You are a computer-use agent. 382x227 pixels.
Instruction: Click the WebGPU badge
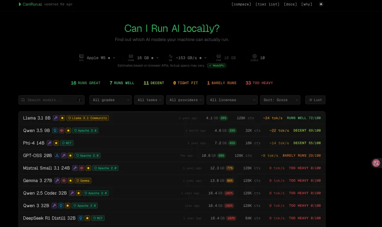coord(216,65)
